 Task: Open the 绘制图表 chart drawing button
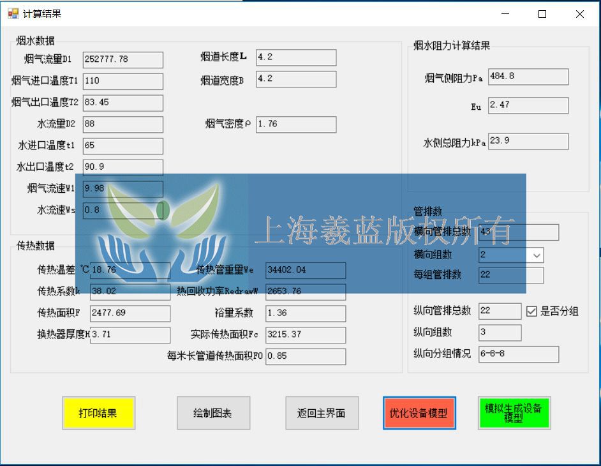214,413
